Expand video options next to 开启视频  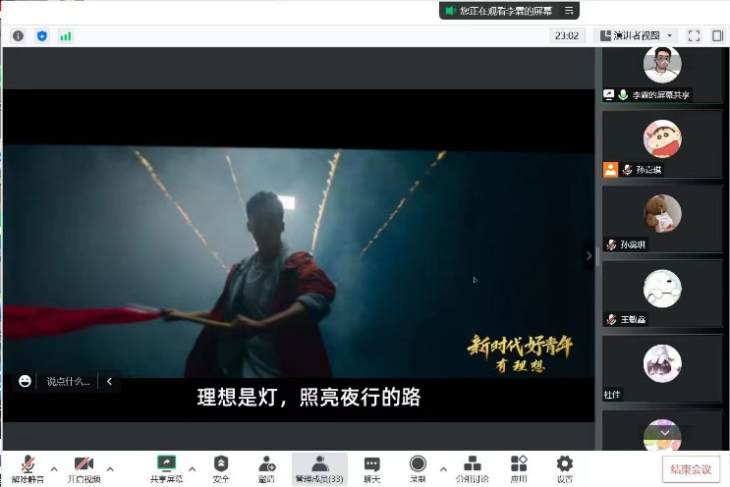110,469
